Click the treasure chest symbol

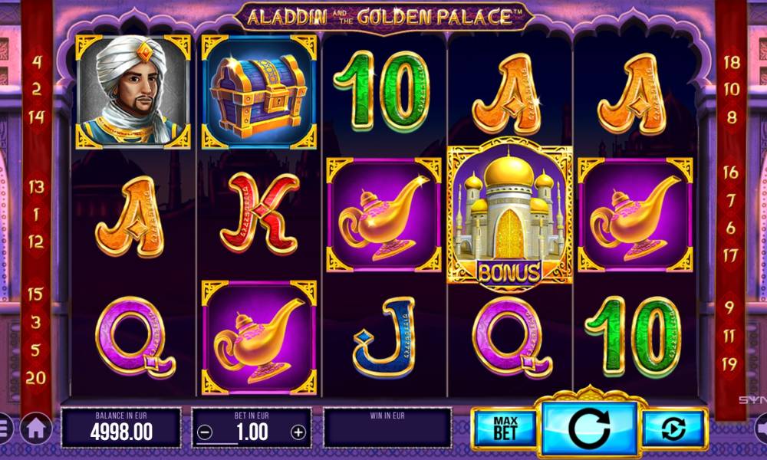(x=258, y=92)
